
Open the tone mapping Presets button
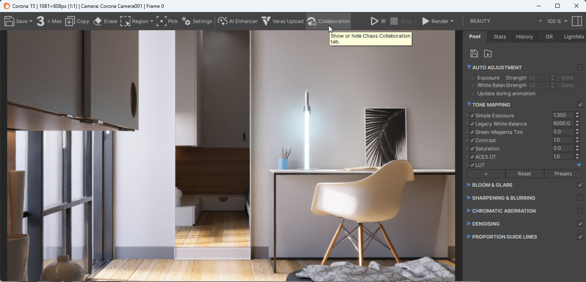(563, 174)
